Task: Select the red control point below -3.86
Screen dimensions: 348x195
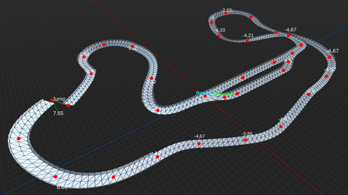Action: pyautogui.click(x=245, y=140)
